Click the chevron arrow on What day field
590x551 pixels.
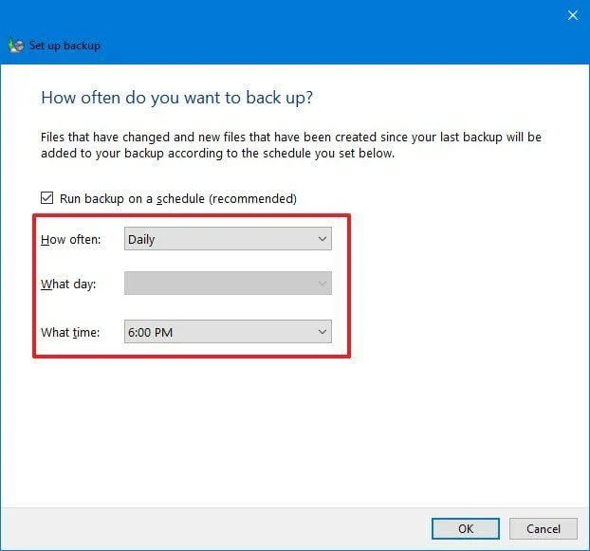[323, 284]
